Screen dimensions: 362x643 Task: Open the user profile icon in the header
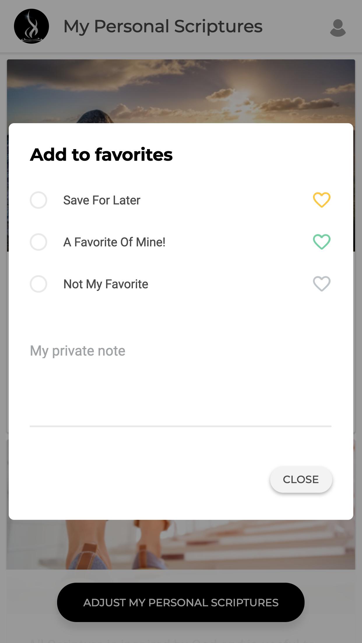pos(338,28)
